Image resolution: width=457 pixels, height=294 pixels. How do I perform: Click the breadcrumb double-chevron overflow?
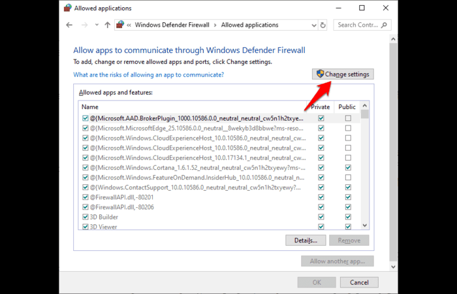pos(129,25)
